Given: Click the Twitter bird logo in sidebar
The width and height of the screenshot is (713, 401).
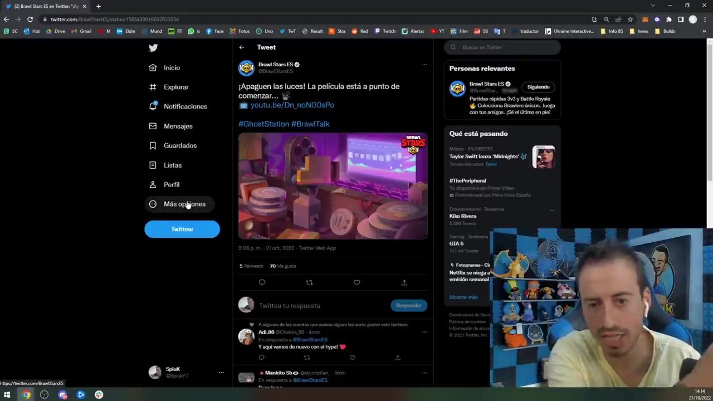Looking at the screenshot, I should pos(153,48).
